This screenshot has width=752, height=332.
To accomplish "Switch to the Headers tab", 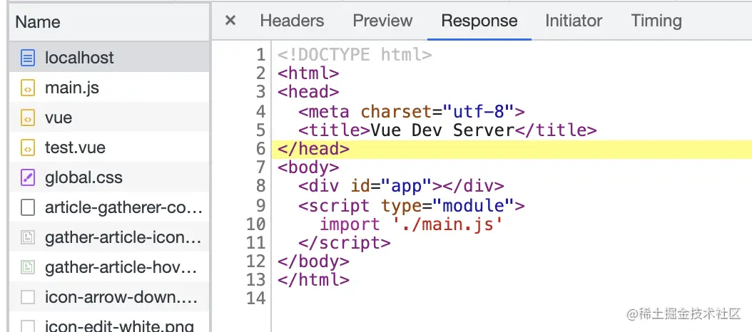I will 292,21.
